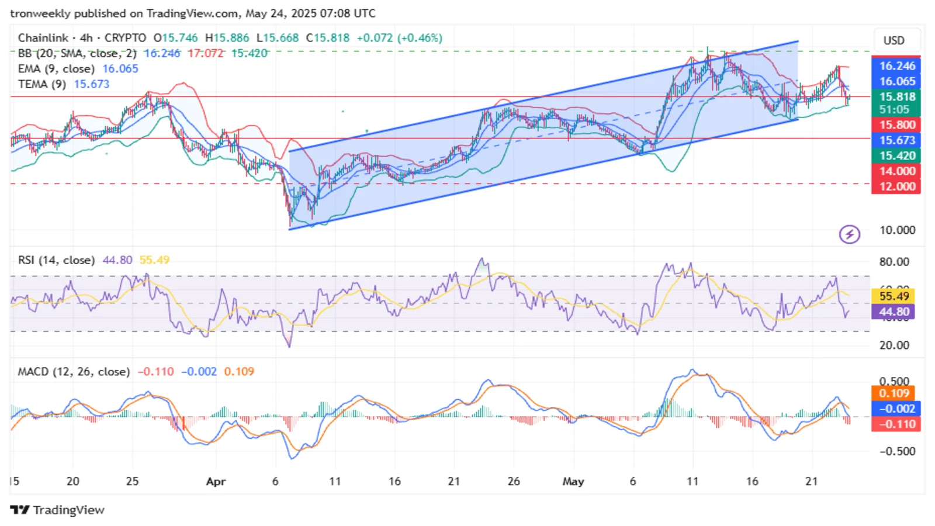Click the purple 44.80 RSI axis tag
935x526 pixels.
point(894,312)
